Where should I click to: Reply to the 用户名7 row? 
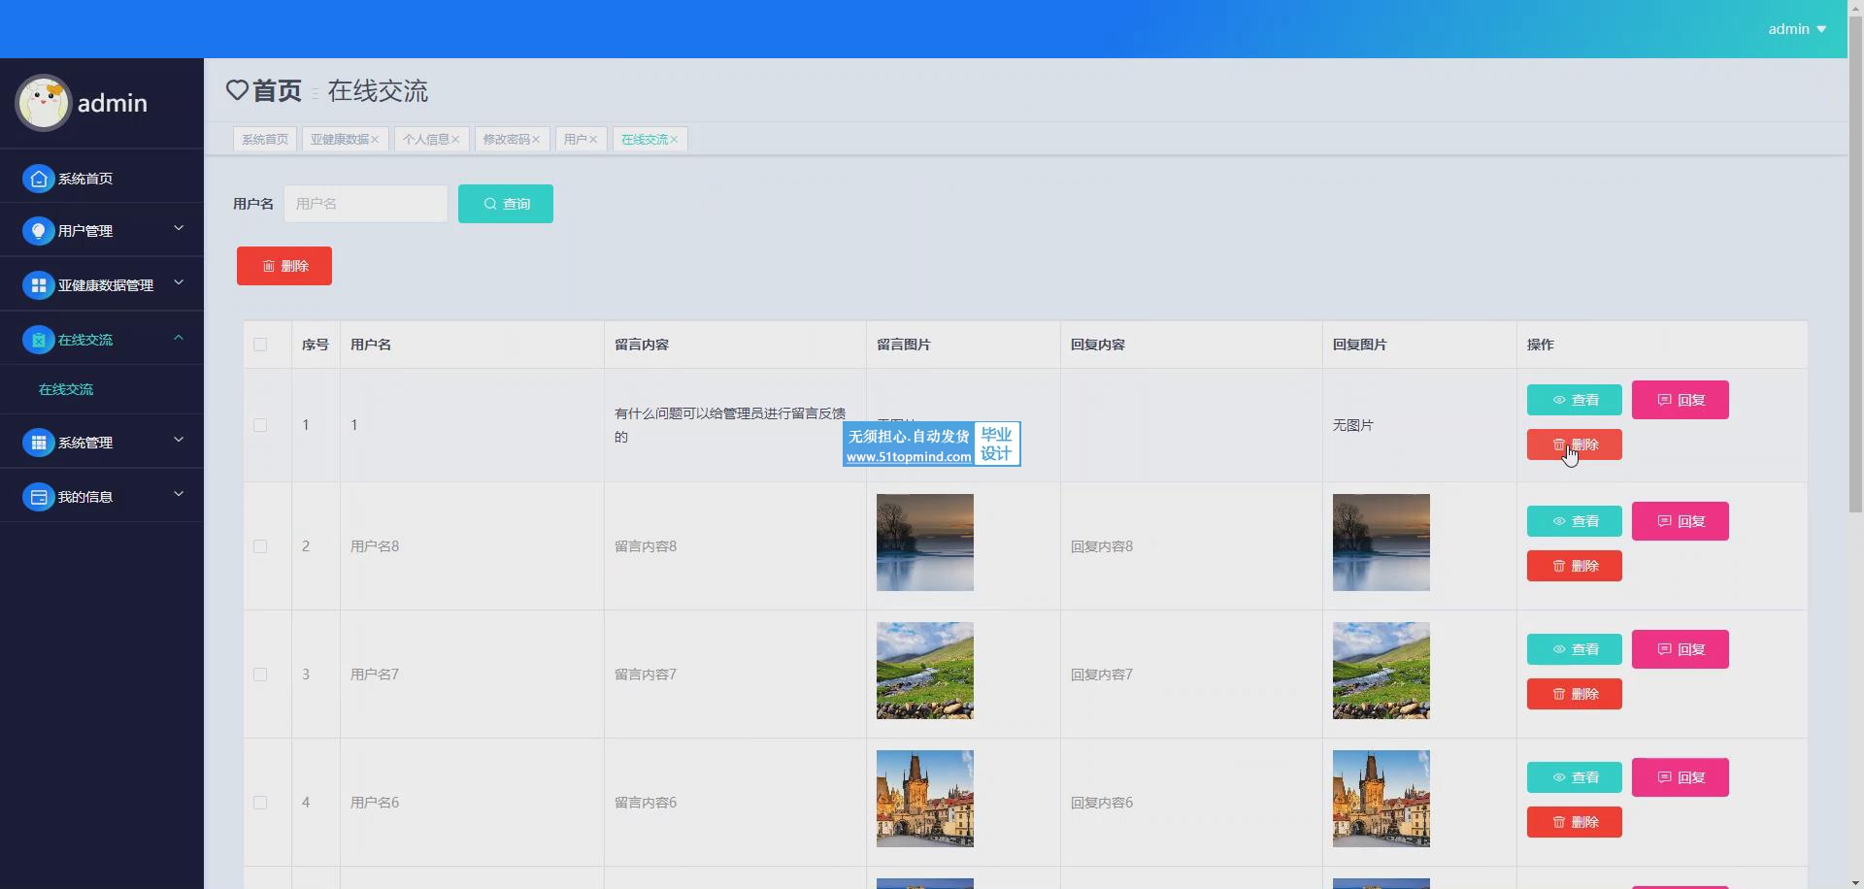tap(1681, 649)
